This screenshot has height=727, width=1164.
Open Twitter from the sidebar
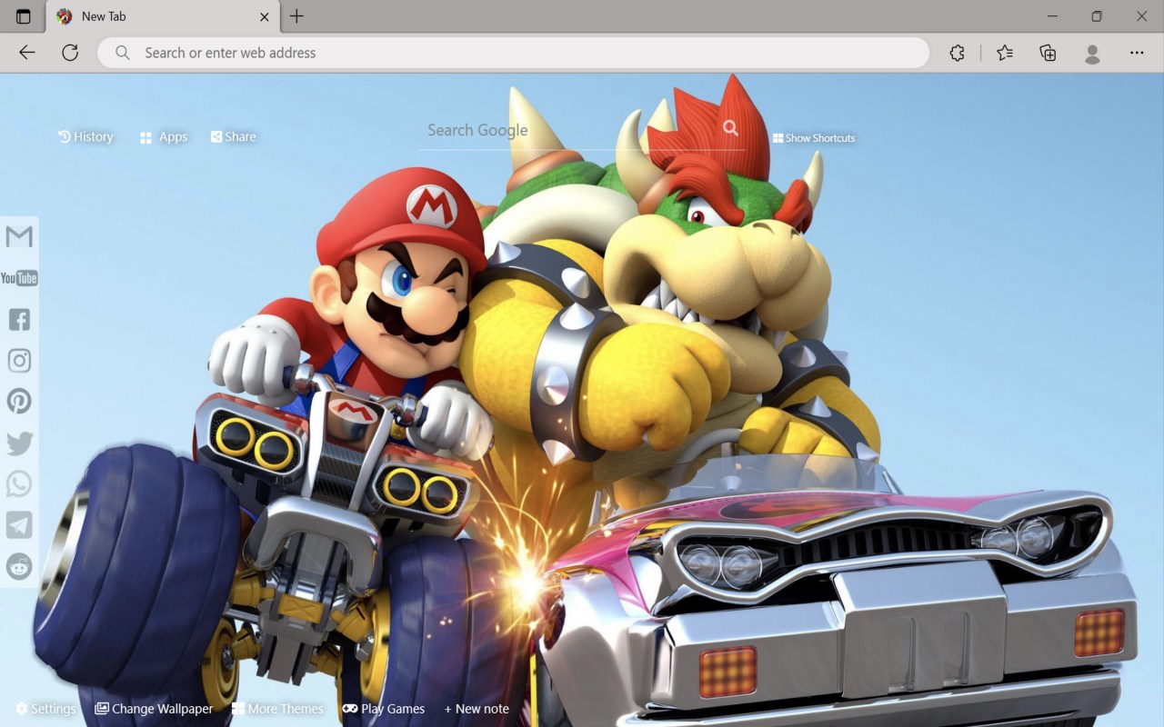coord(19,443)
